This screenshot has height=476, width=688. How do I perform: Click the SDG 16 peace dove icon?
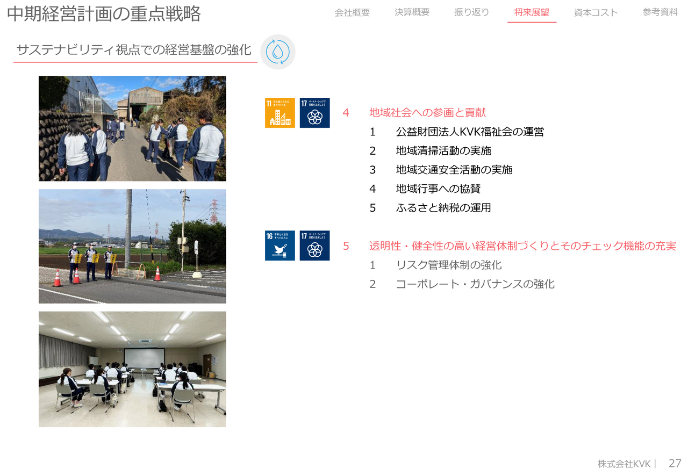coord(279,246)
